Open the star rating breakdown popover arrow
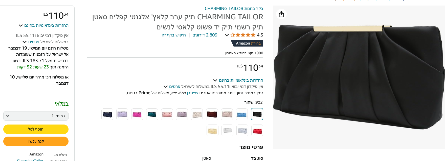 pos(227,35)
